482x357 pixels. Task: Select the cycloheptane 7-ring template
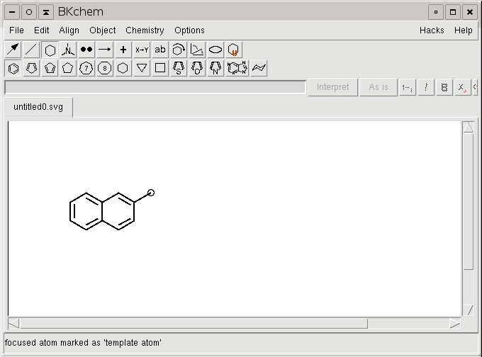[x=86, y=68]
